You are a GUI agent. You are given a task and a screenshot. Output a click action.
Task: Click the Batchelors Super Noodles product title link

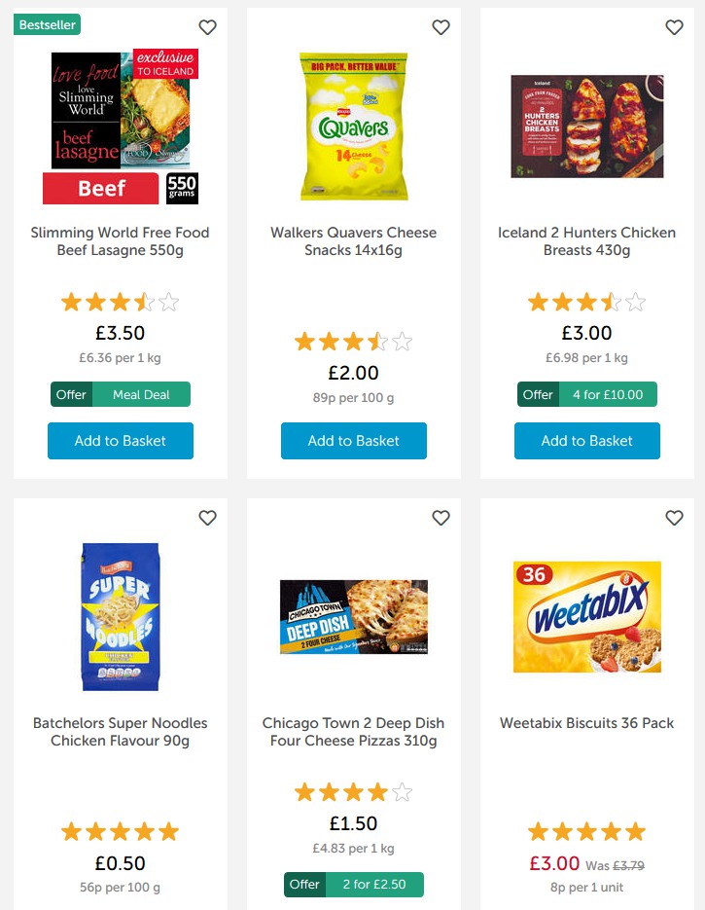(120, 732)
